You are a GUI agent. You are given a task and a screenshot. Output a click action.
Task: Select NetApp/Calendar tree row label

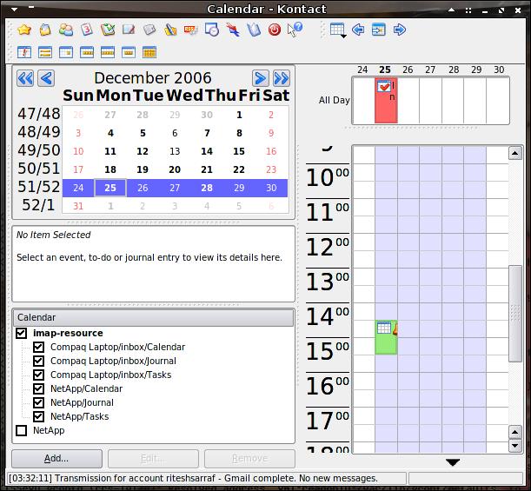pos(86,388)
